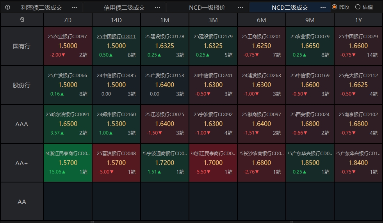Click the 14D column header

click(116, 20)
